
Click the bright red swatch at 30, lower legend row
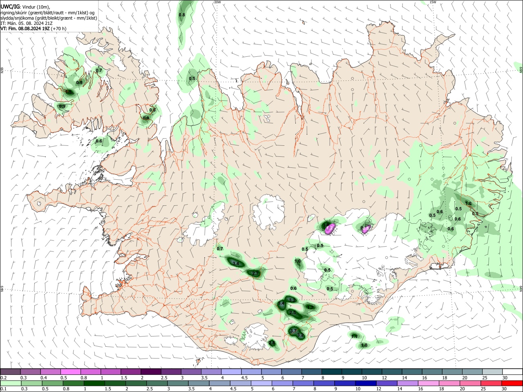point(512,383)
